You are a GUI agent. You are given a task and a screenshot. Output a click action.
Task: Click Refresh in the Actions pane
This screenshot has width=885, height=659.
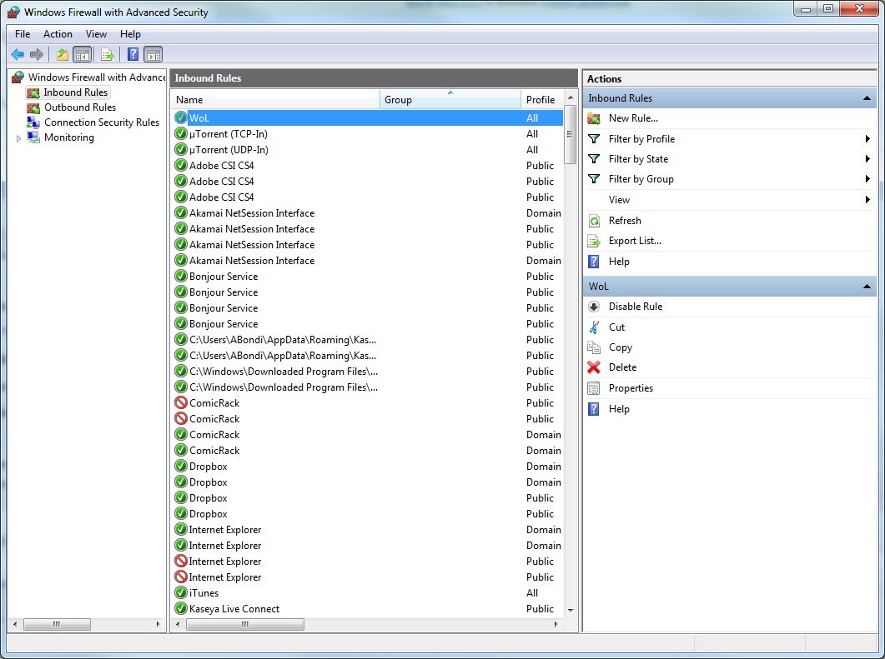[625, 221]
